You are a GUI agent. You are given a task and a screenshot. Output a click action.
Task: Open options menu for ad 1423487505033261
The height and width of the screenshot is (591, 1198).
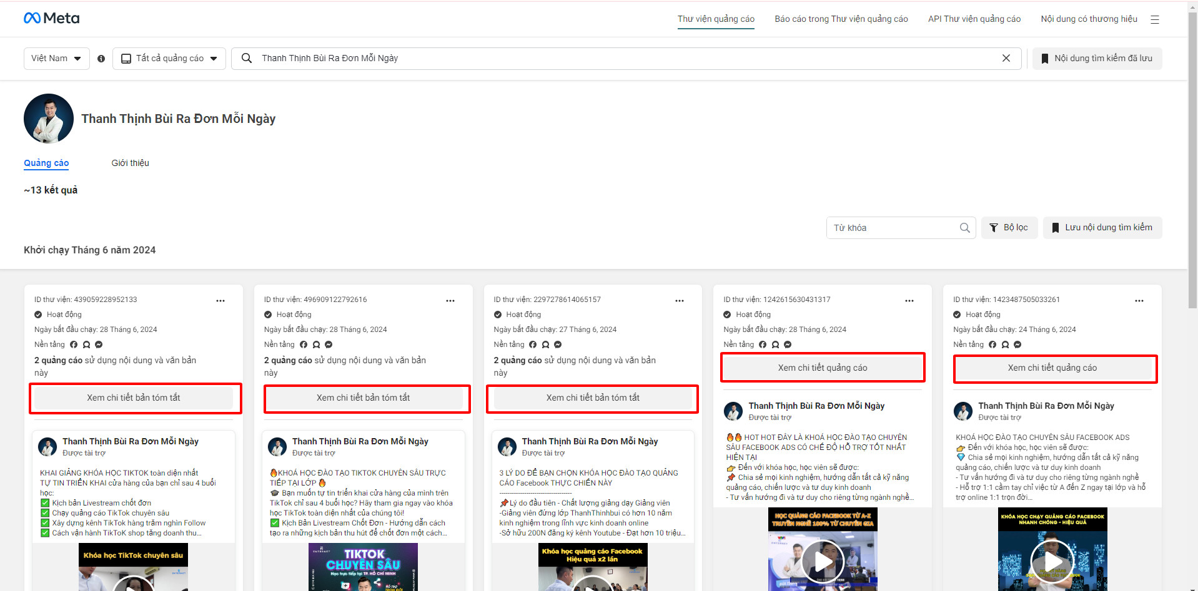tap(1139, 301)
